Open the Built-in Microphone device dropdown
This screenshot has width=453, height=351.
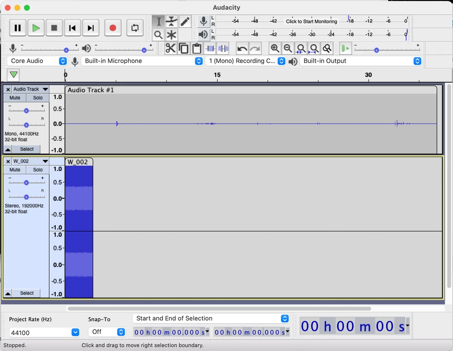[142, 61]
